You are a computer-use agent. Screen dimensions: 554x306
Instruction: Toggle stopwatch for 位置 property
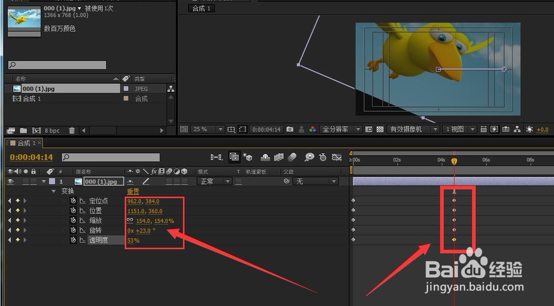tap(73, 211)
